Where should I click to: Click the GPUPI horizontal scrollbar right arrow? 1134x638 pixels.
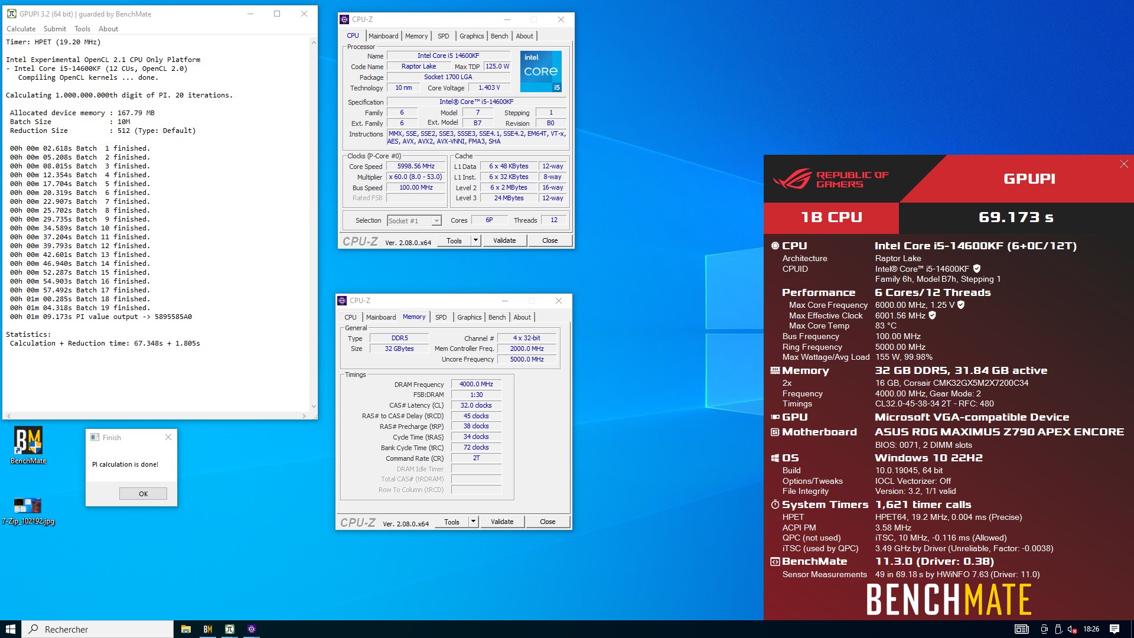[304, 416]
